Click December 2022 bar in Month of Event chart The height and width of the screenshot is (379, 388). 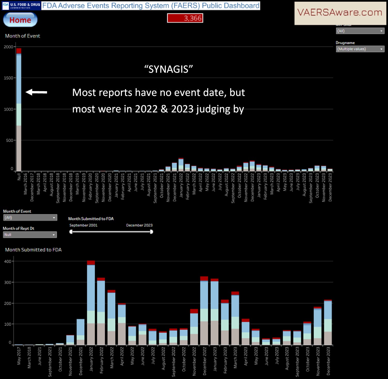[x=252, y=166]
